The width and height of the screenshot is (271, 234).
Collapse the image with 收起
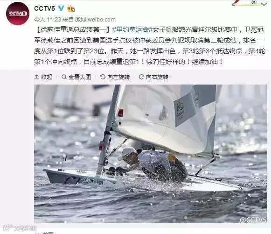[43, 77]
